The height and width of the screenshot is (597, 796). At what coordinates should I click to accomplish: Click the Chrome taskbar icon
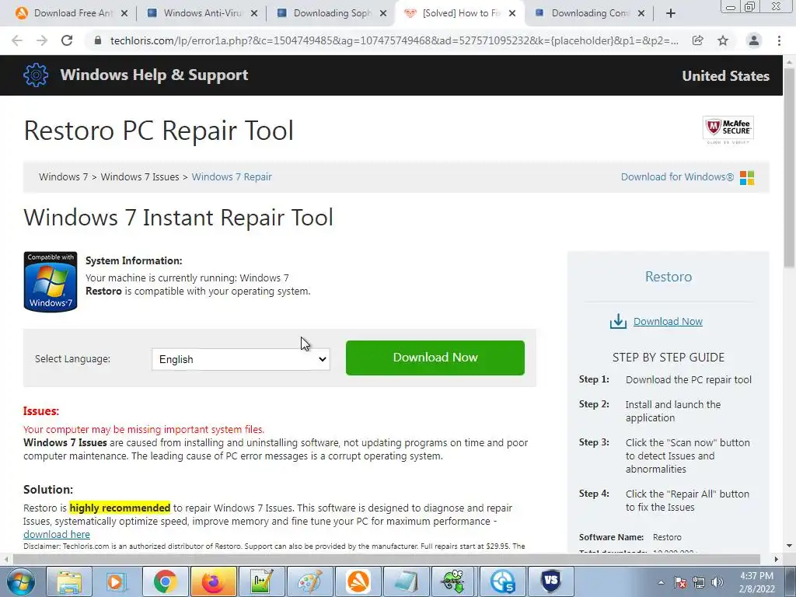[x=165, y=581]
